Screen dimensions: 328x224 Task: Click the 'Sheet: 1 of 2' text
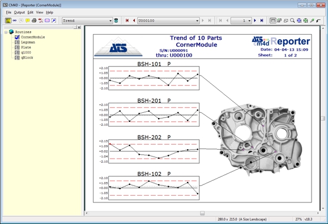278,55
